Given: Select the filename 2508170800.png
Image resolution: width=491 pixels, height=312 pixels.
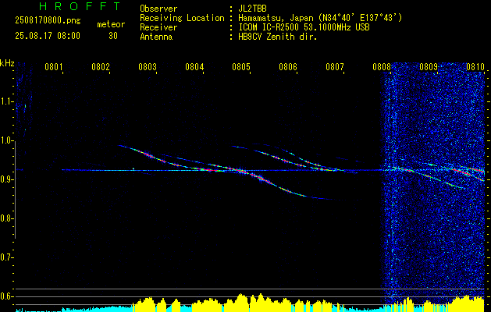Looking at the screenshot, I should (48, 21).
